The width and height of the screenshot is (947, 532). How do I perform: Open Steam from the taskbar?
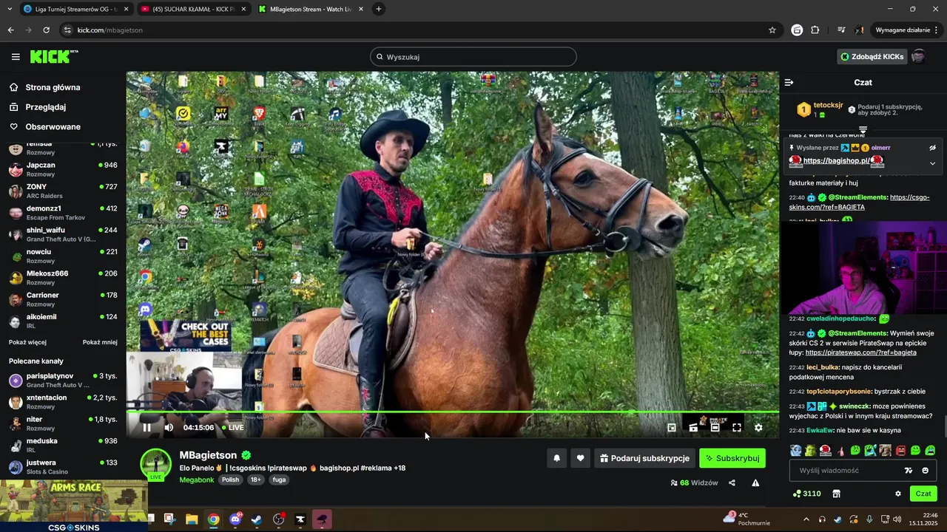point(256,519)
